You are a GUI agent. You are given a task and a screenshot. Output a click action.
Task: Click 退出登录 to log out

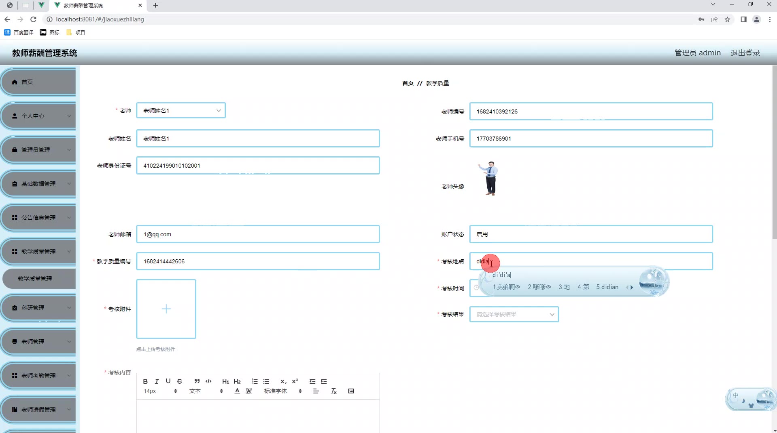pyautogui.click(x=745, y=53)
